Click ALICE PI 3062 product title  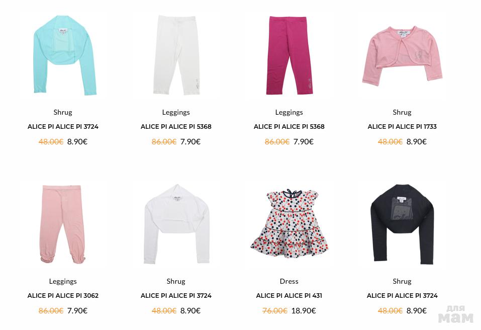click(x=63, y=296)
